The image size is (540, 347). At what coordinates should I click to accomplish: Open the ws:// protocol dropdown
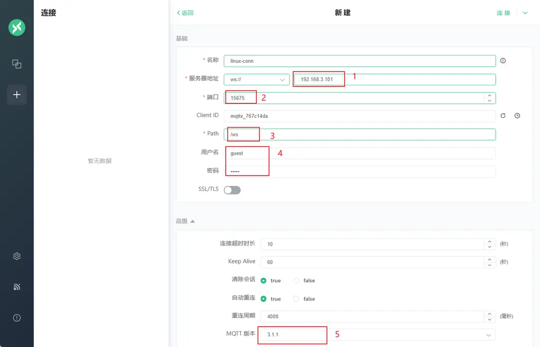click(x=256, y=80)
